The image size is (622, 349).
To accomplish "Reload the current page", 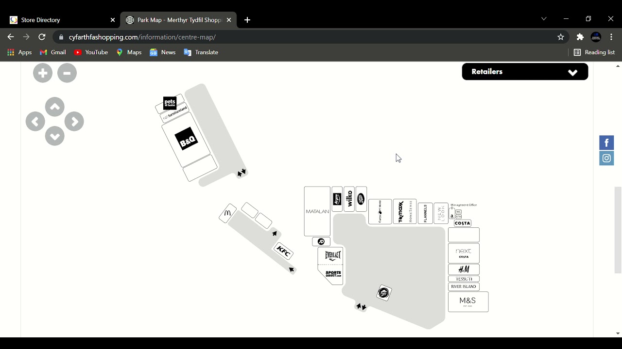I will point(42,37).
